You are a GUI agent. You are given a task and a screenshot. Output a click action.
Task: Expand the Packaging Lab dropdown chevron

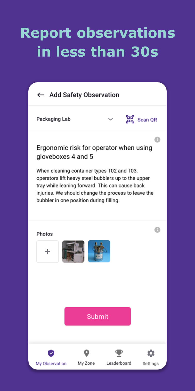coord(110,119)
